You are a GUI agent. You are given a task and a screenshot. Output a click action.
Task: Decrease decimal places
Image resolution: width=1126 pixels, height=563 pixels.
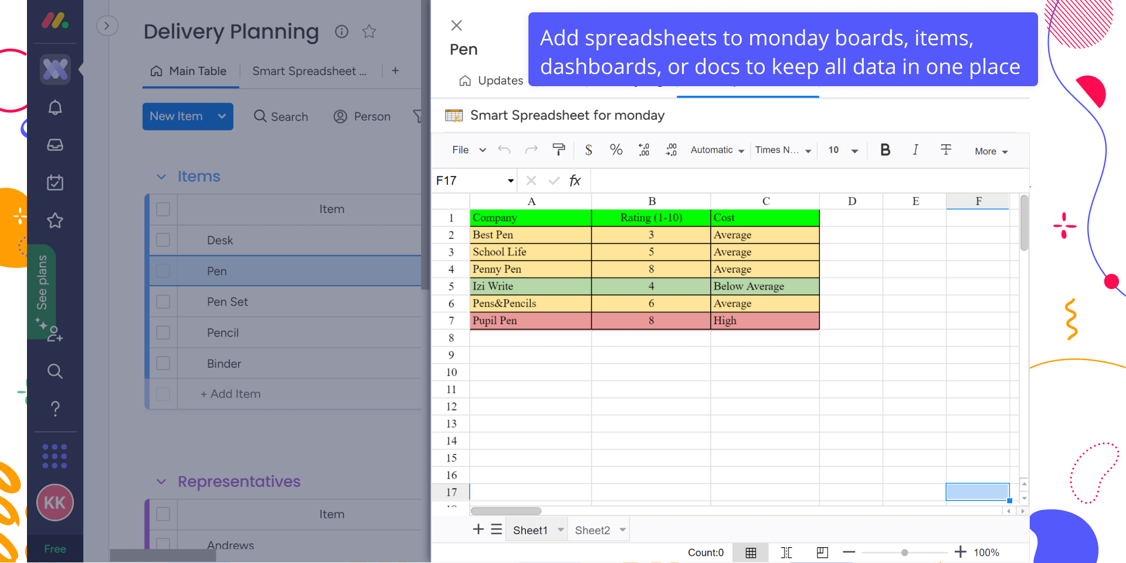pos(644,150)
